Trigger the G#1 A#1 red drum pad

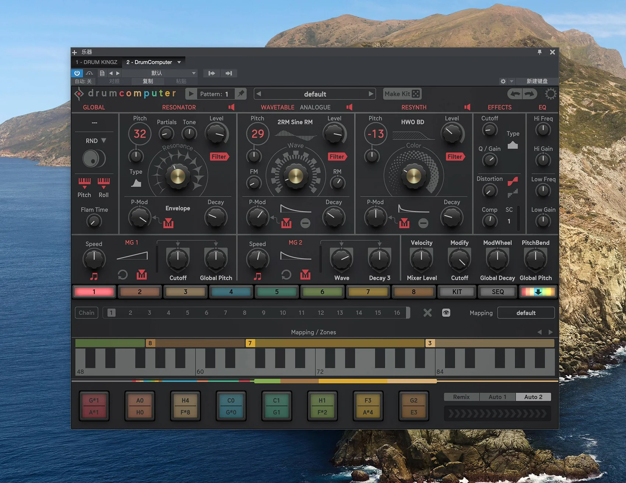(94, 406)
